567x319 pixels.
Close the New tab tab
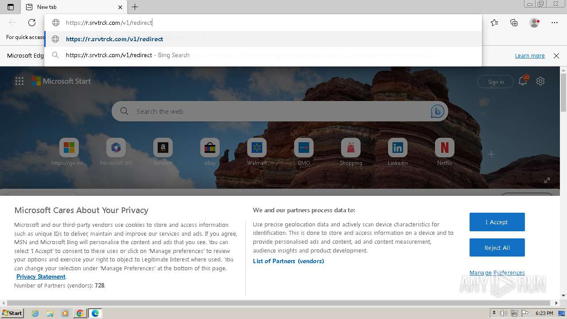pyautogui.click(x=120, y=7)
